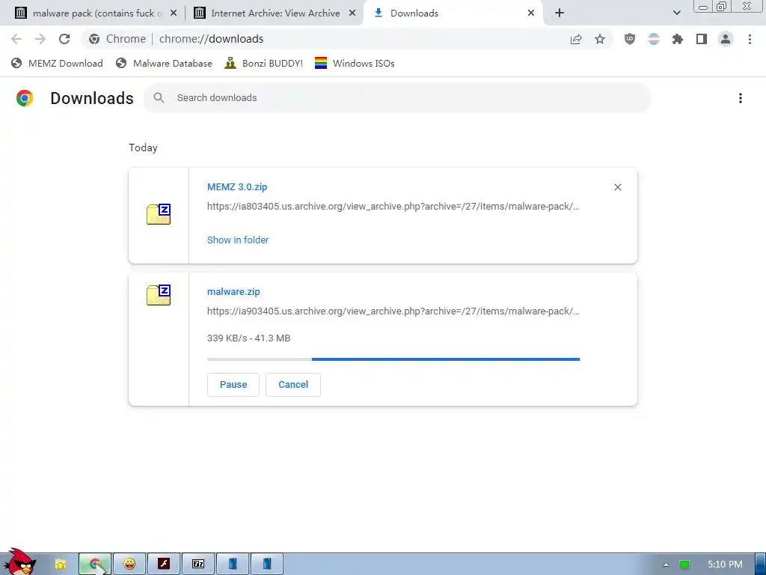
Task: Open the MEMZ 3.0.zip file link
Action: pos(237,186)
